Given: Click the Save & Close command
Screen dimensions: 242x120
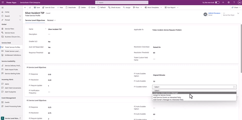Looking at the screenshot, I should pyautogui.click(x=48, y=7).
